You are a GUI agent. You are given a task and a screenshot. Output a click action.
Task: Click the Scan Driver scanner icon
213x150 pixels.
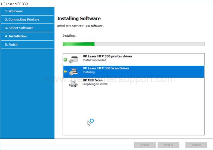(x=74, y=72)
